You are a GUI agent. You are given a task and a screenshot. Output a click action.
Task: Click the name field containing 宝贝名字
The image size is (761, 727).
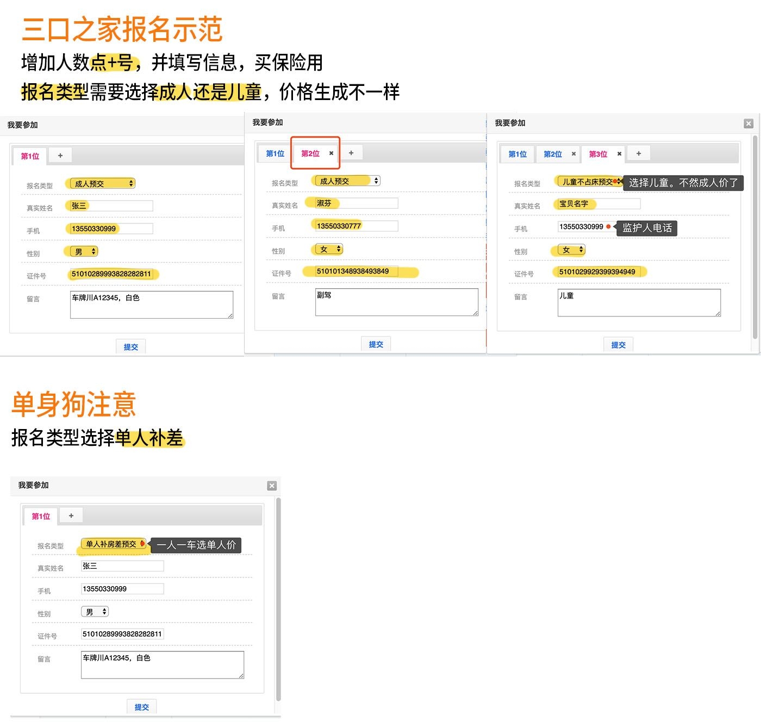[599, 204]
